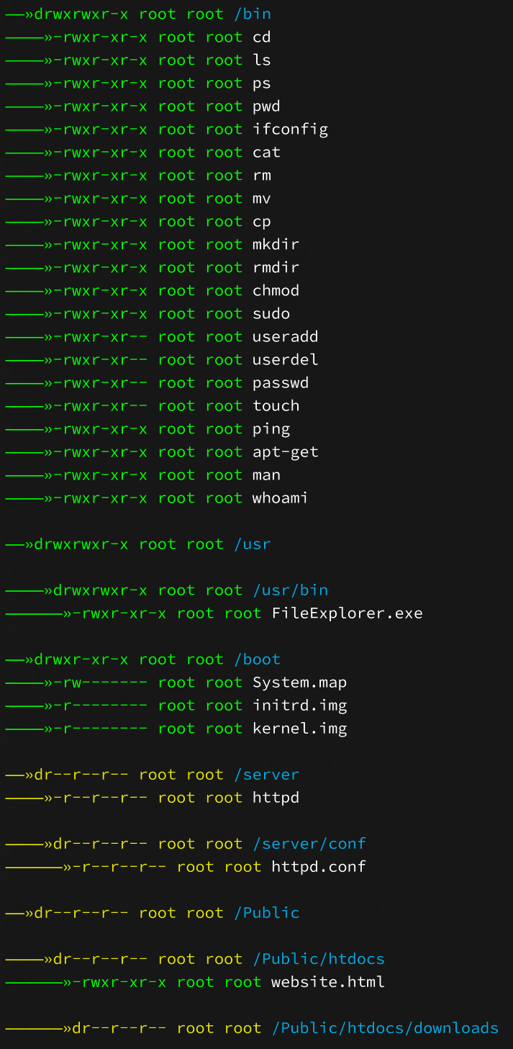
Task: Click the chmod command file
Action: pyautogui.click(x=276, y=291)
